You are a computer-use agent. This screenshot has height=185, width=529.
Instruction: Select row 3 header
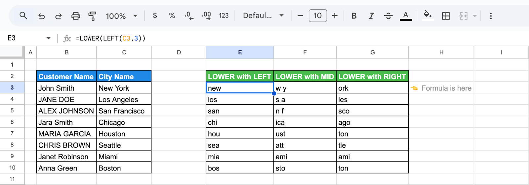(12, 87)
